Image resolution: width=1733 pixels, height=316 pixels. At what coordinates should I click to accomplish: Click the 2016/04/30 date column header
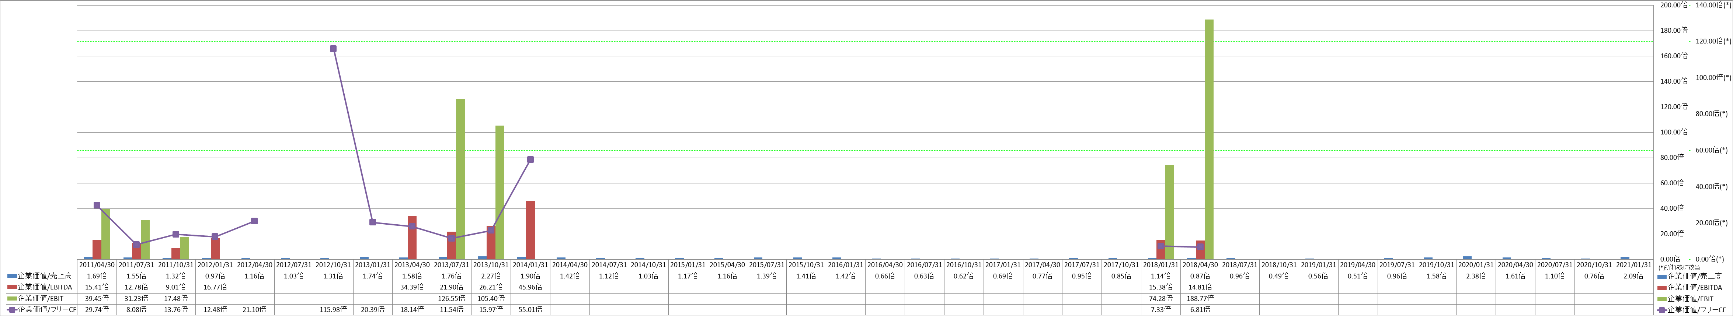click(885, 265)
